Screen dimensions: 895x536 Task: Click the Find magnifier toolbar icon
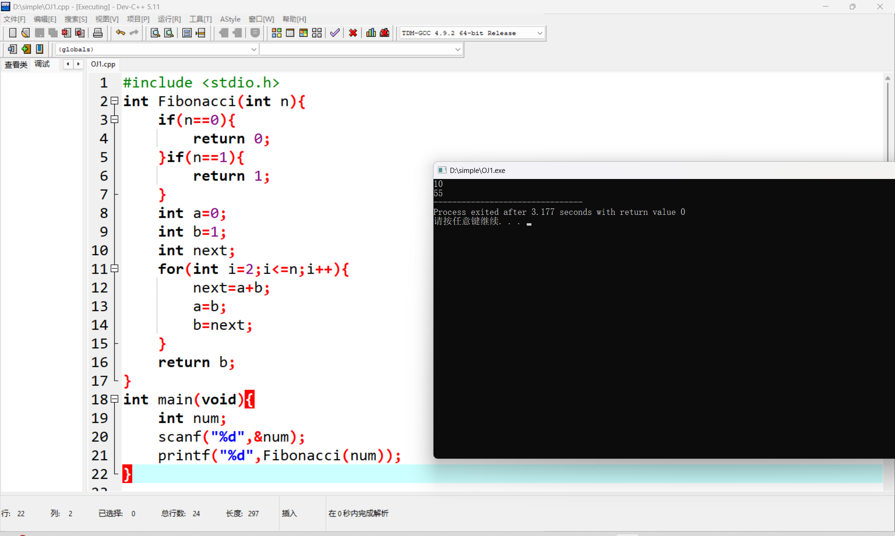[155, 33]
